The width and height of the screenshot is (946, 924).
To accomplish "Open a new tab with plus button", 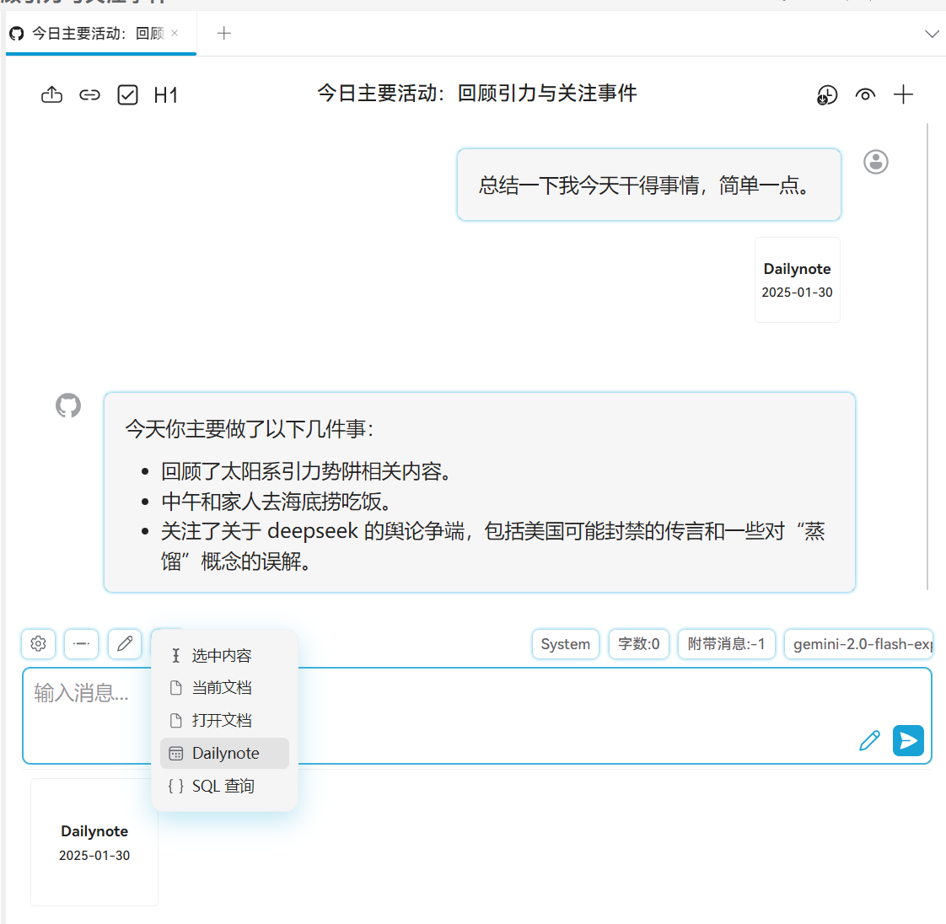I will 223,33.
